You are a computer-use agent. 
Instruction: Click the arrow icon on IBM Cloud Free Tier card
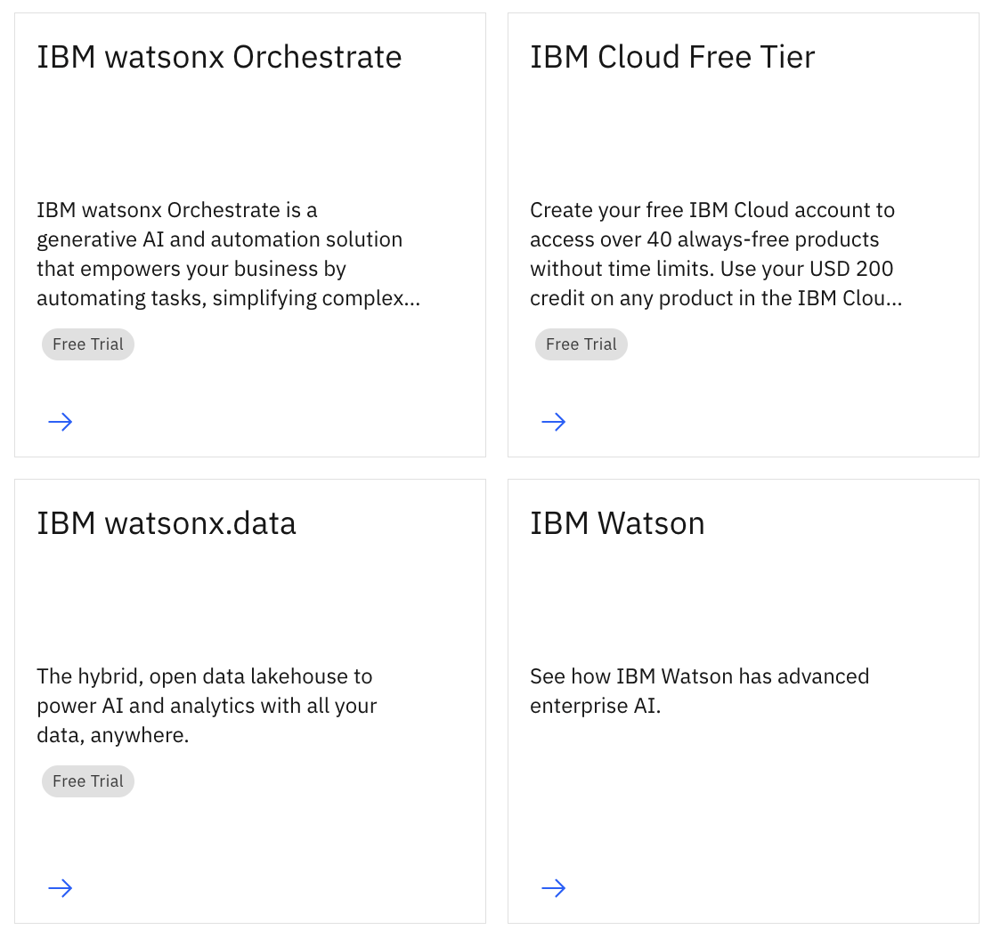click(x=554, y=422)
